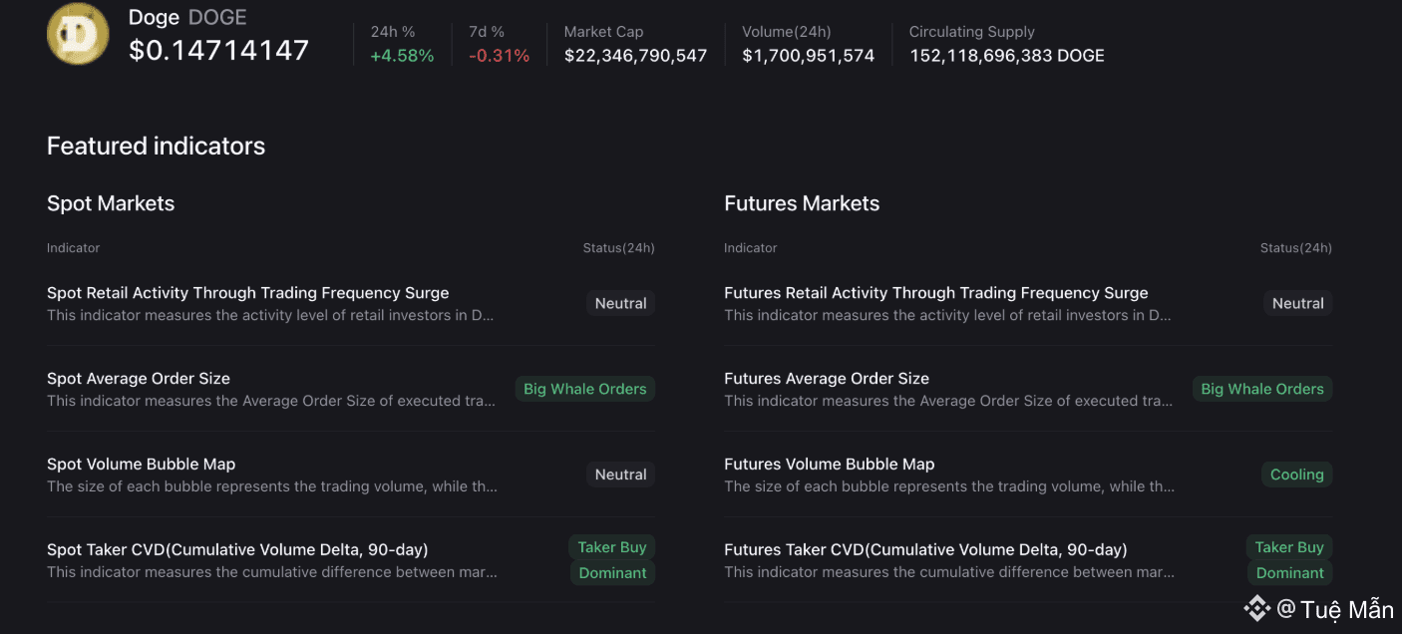The height and width of the screenshot is (634, 1402).
Task: Click the Neutral badge for Spot Retail Activity
Action: pyautogui.click(x=620, y=303)
